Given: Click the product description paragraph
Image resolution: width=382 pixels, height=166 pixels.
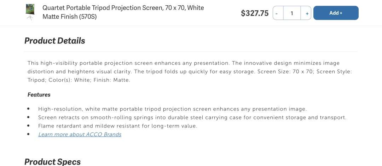Looking at the screenshot, I should pos(190,71).
